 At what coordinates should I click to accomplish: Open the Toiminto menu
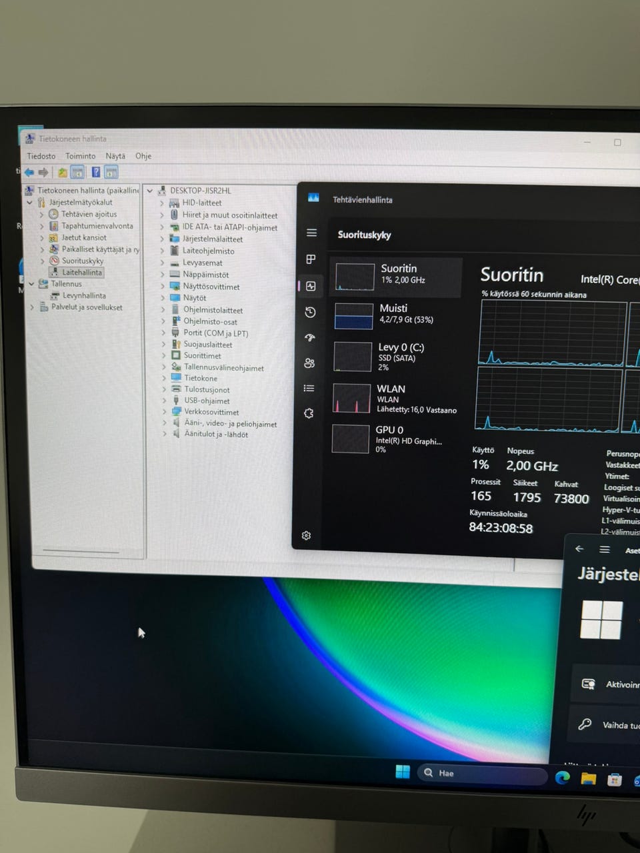[x=81, y=156]
